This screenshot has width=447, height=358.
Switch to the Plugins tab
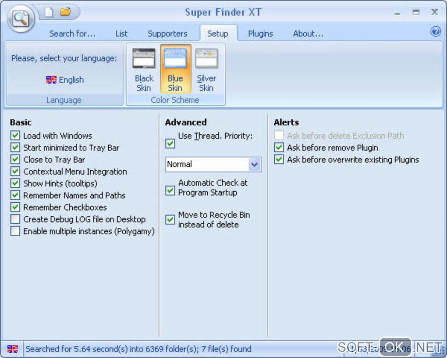pyautogui.click(x=260, y=34)
